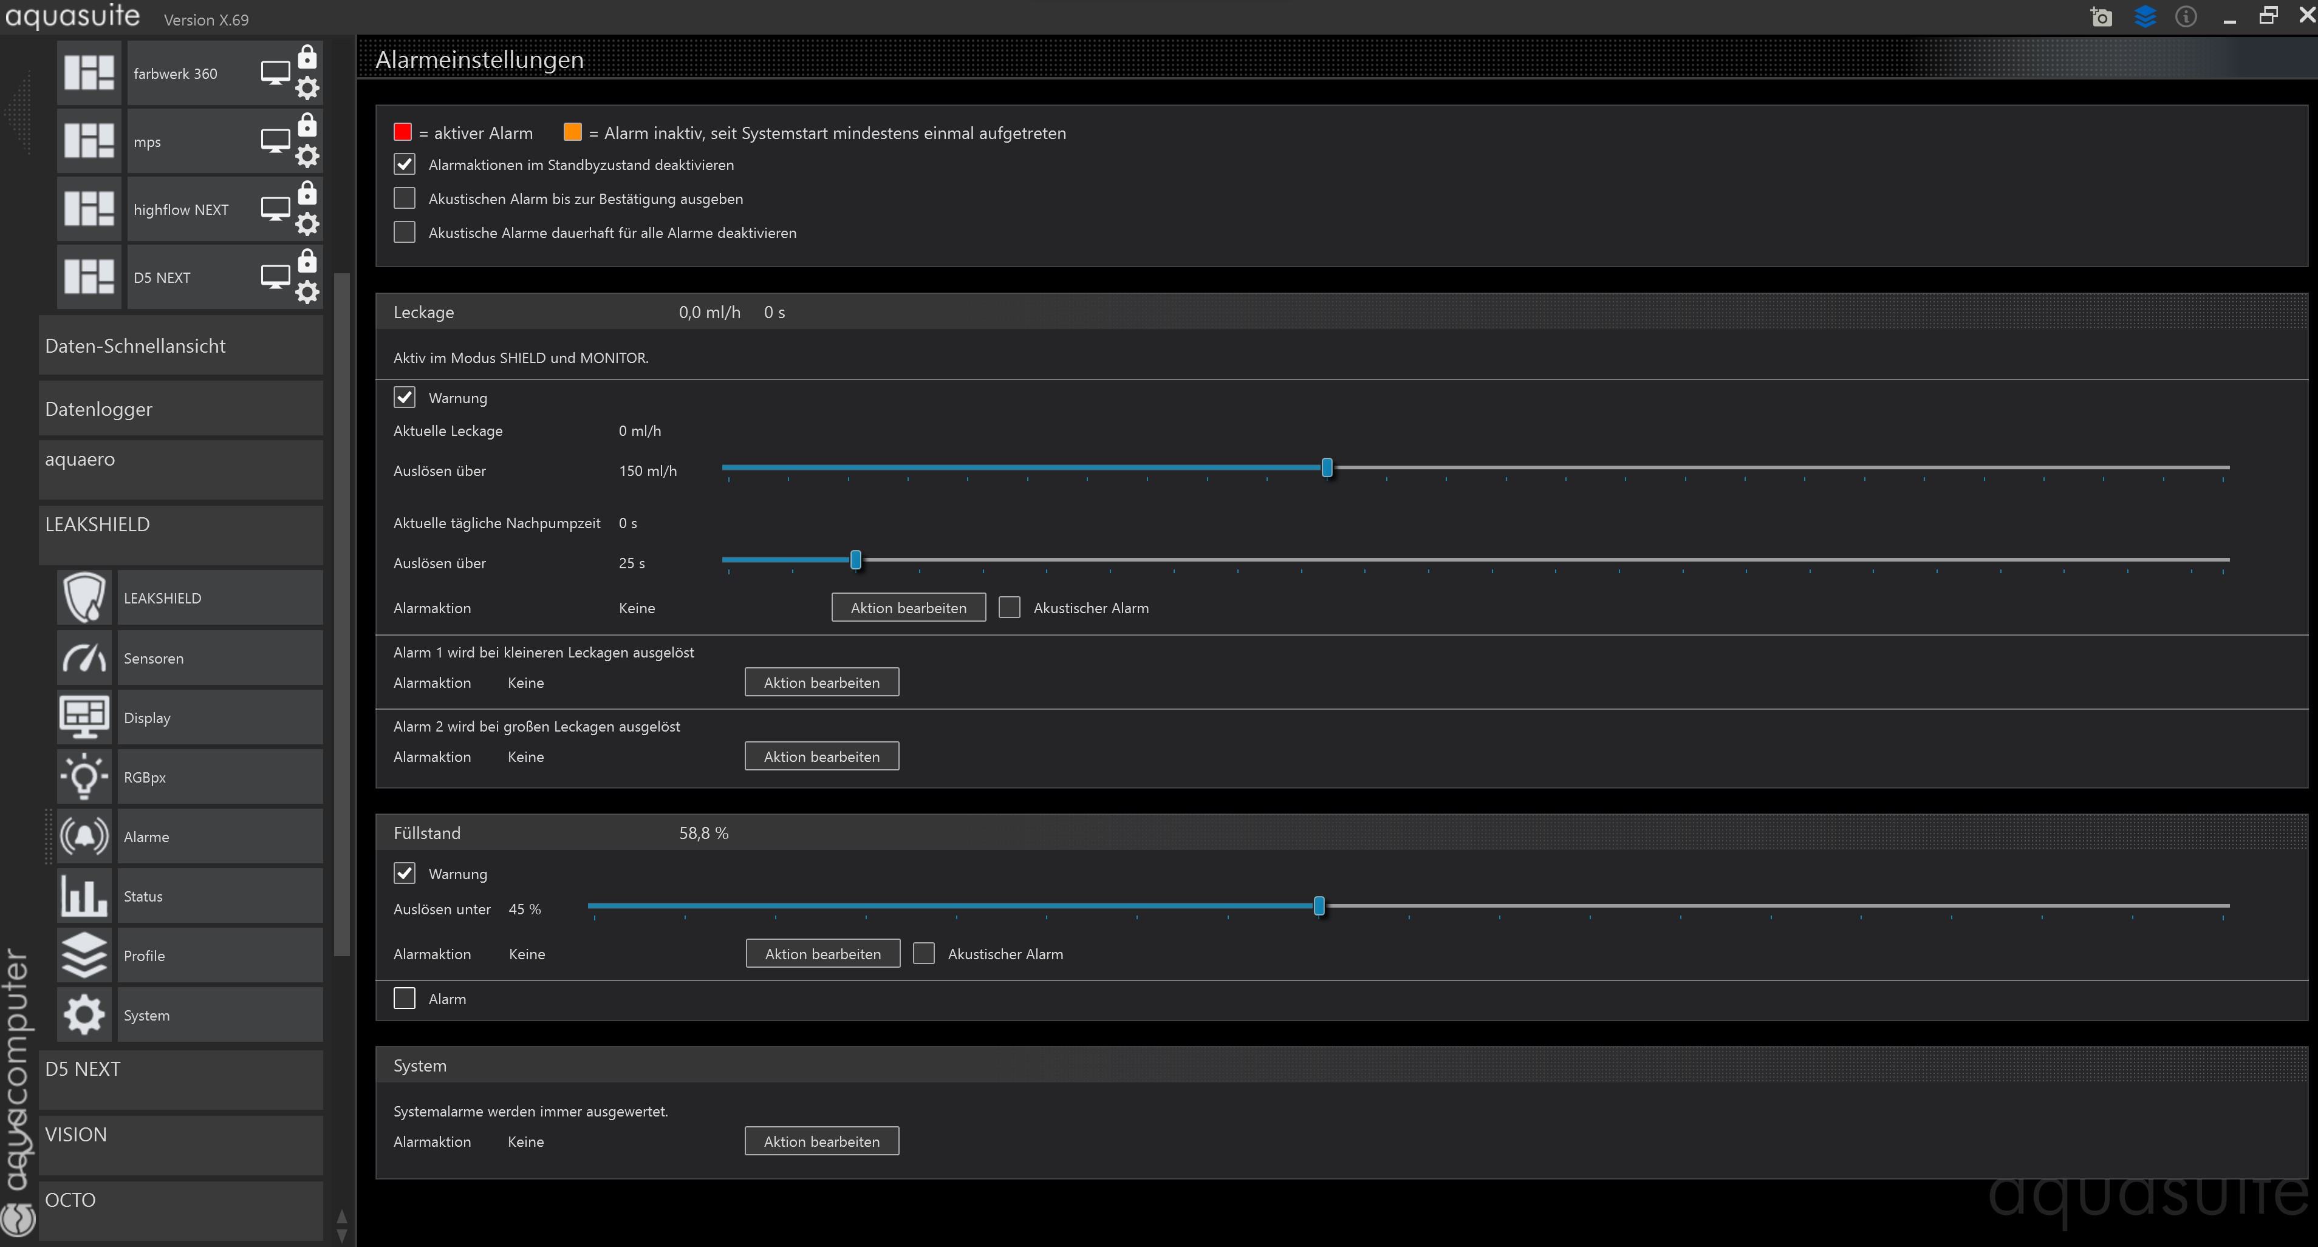Click Aktion bearbeiten for Alarm 1

click(821, 682)
